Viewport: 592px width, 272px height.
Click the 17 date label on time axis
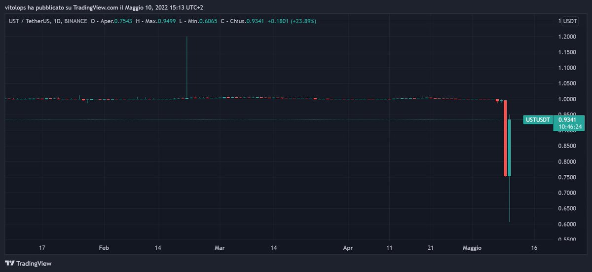pyautogui.click(x=42, y=247)
